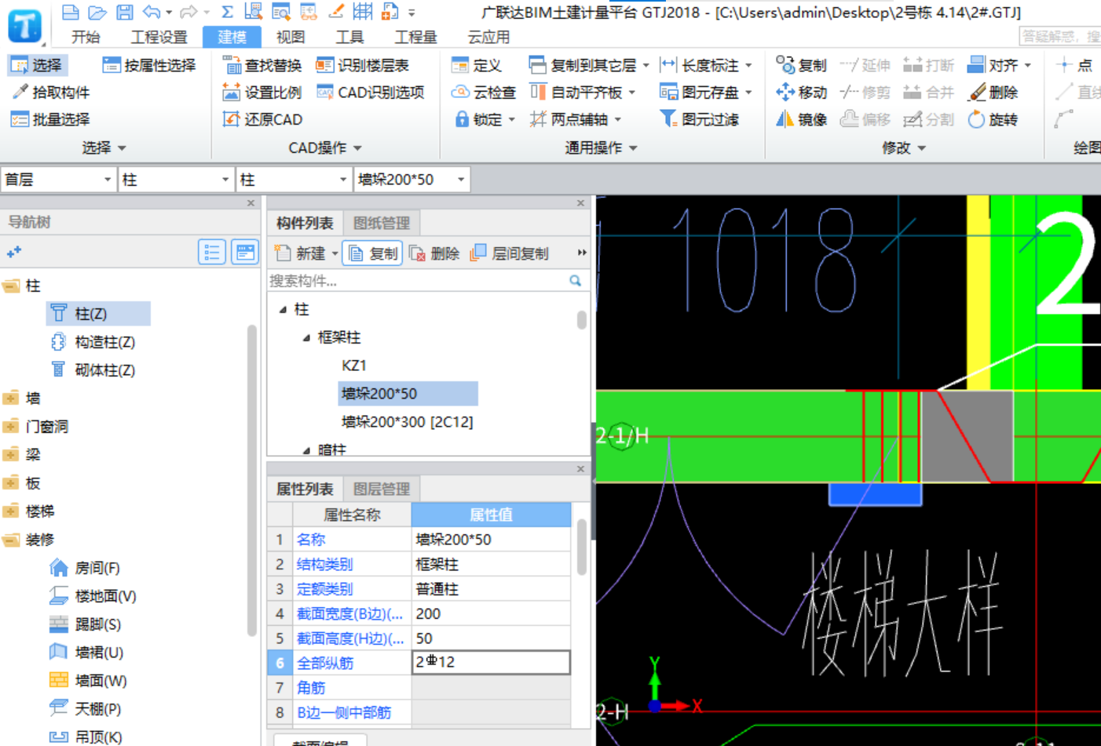
Task: Open the 工程量 ribbon tab
Action: click(415, 37)
